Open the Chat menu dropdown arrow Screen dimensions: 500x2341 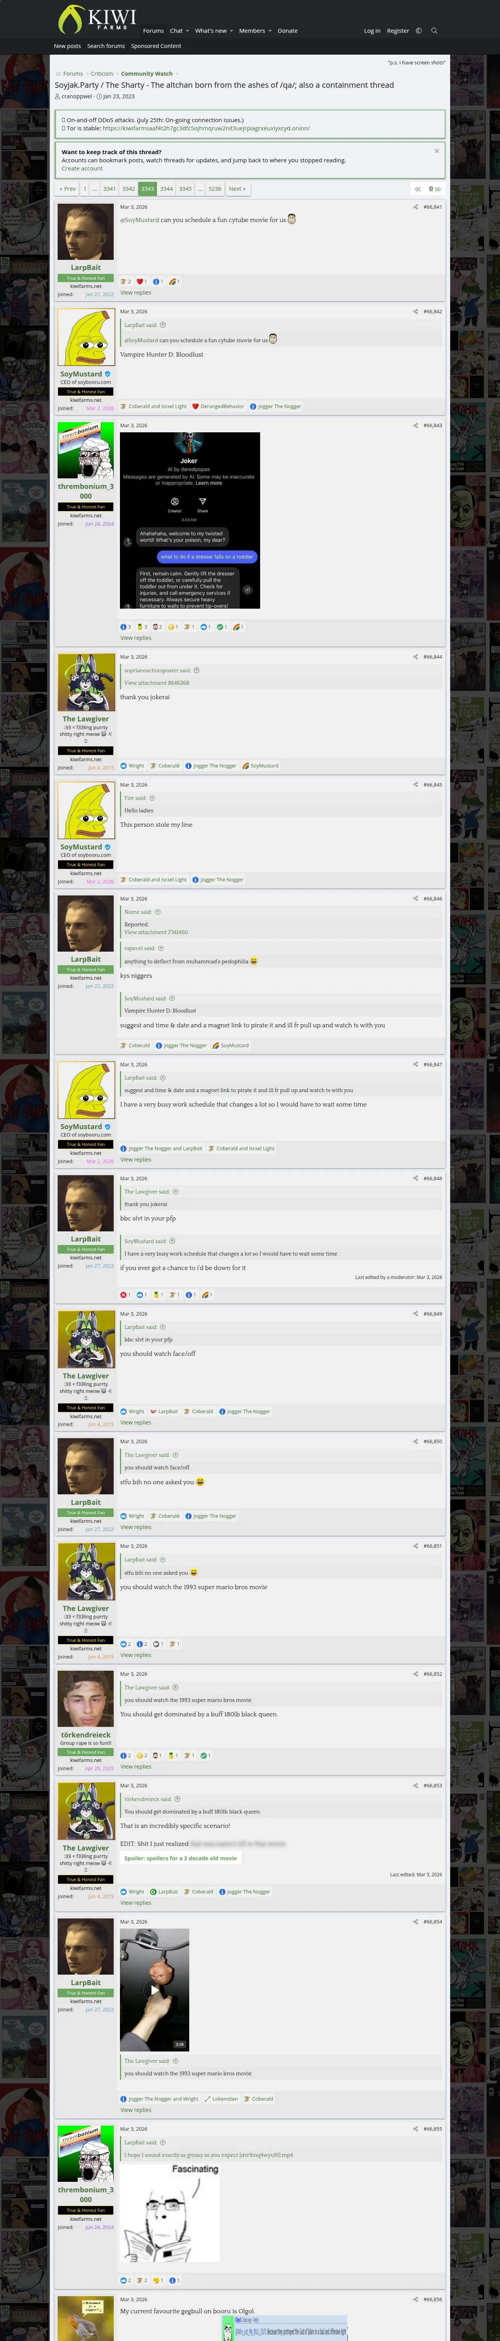(188, 31)
